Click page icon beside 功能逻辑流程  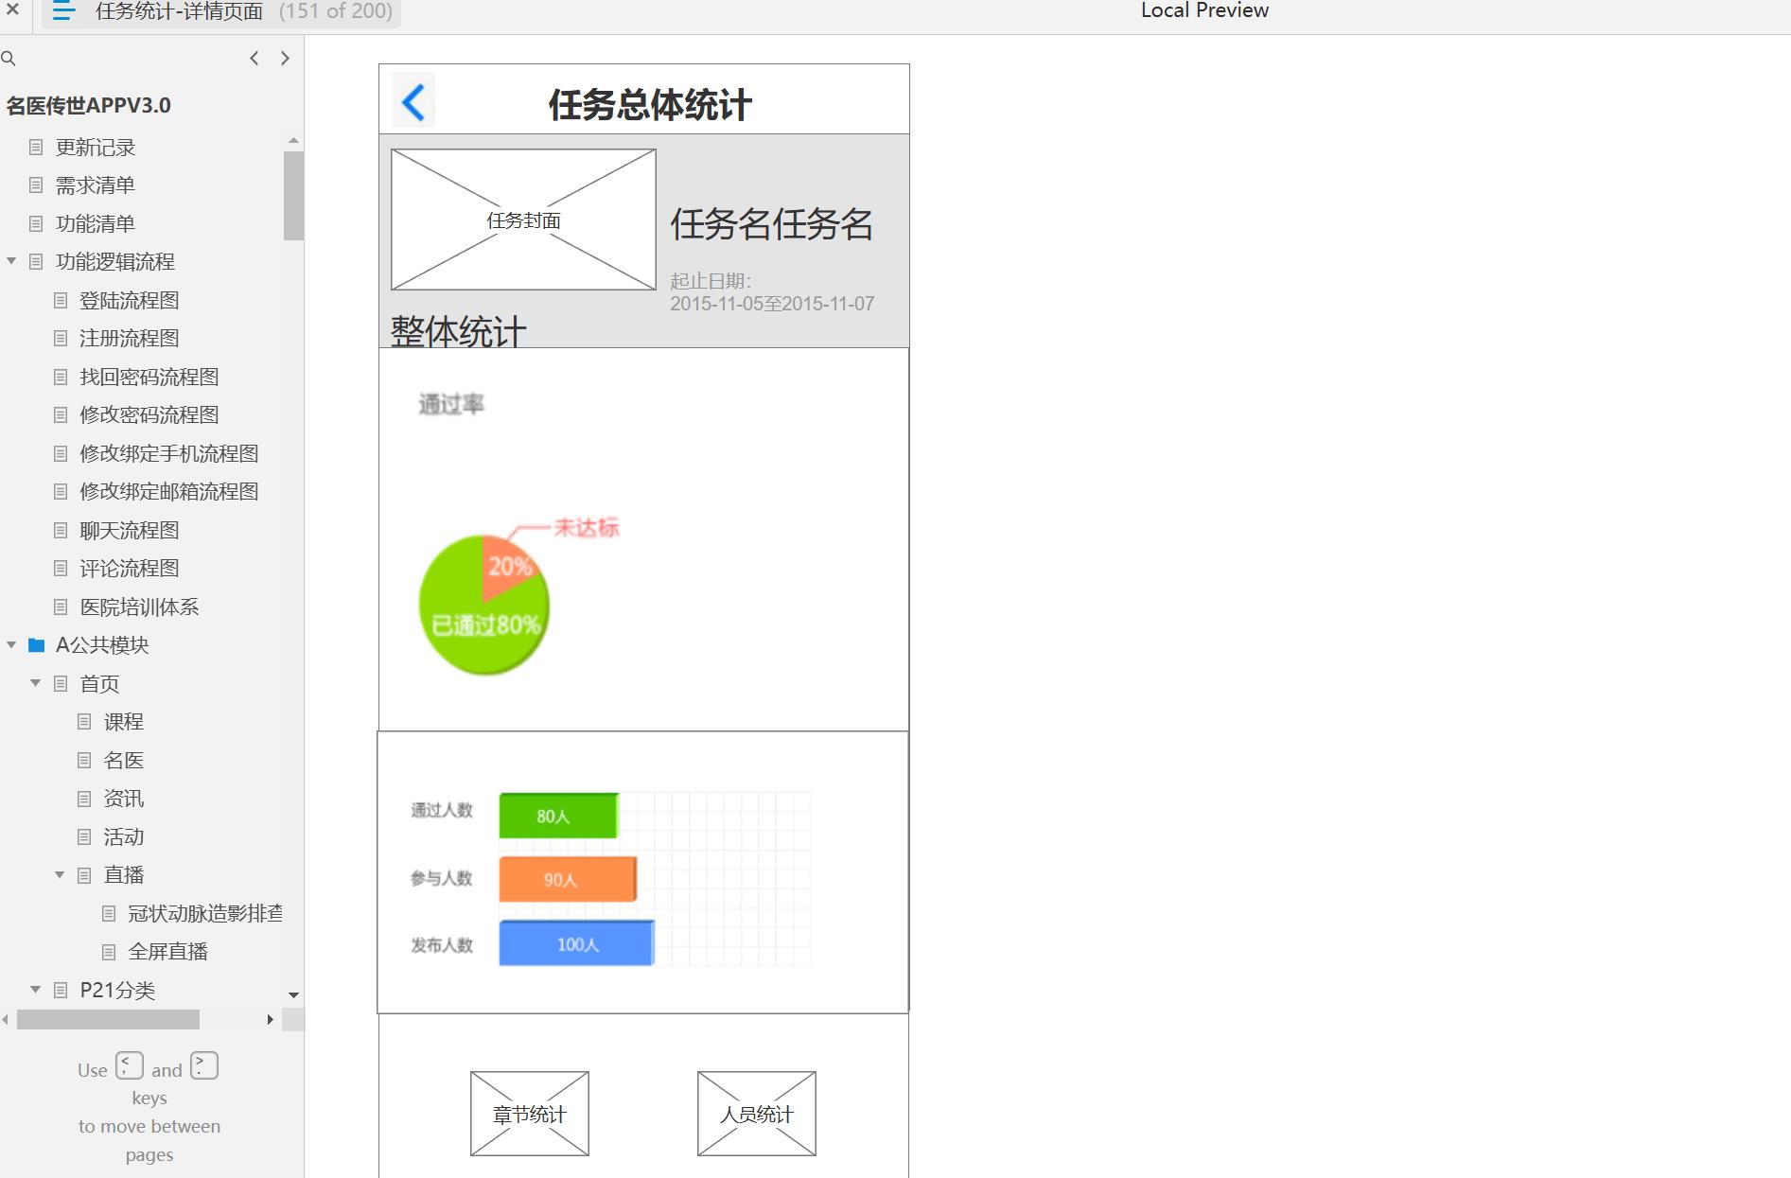pos(36,261)
